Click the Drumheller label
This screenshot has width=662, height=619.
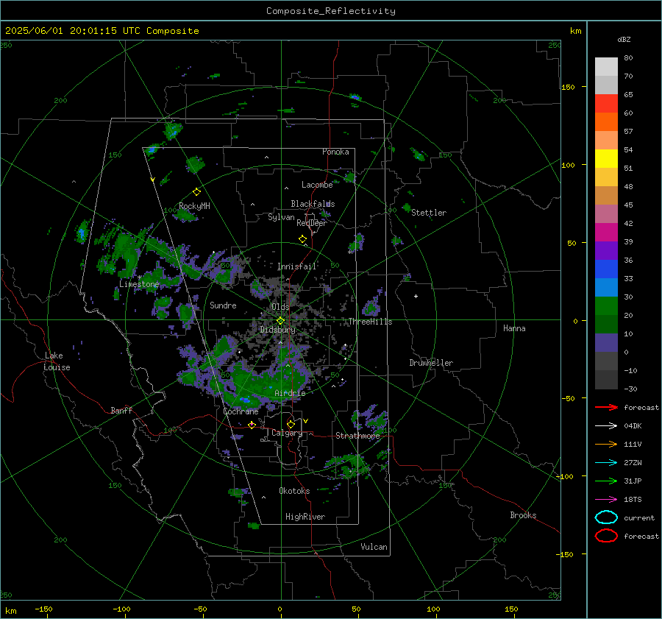pos(431,363)
